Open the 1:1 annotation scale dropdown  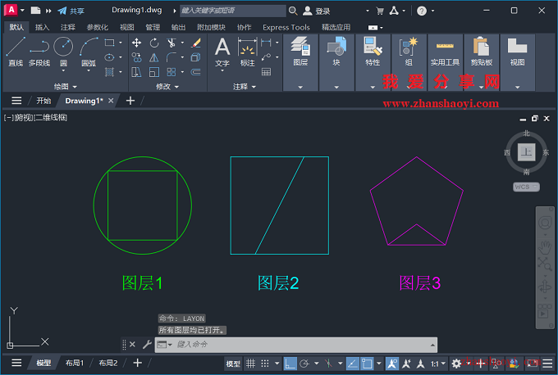click(x=438, y=364)
